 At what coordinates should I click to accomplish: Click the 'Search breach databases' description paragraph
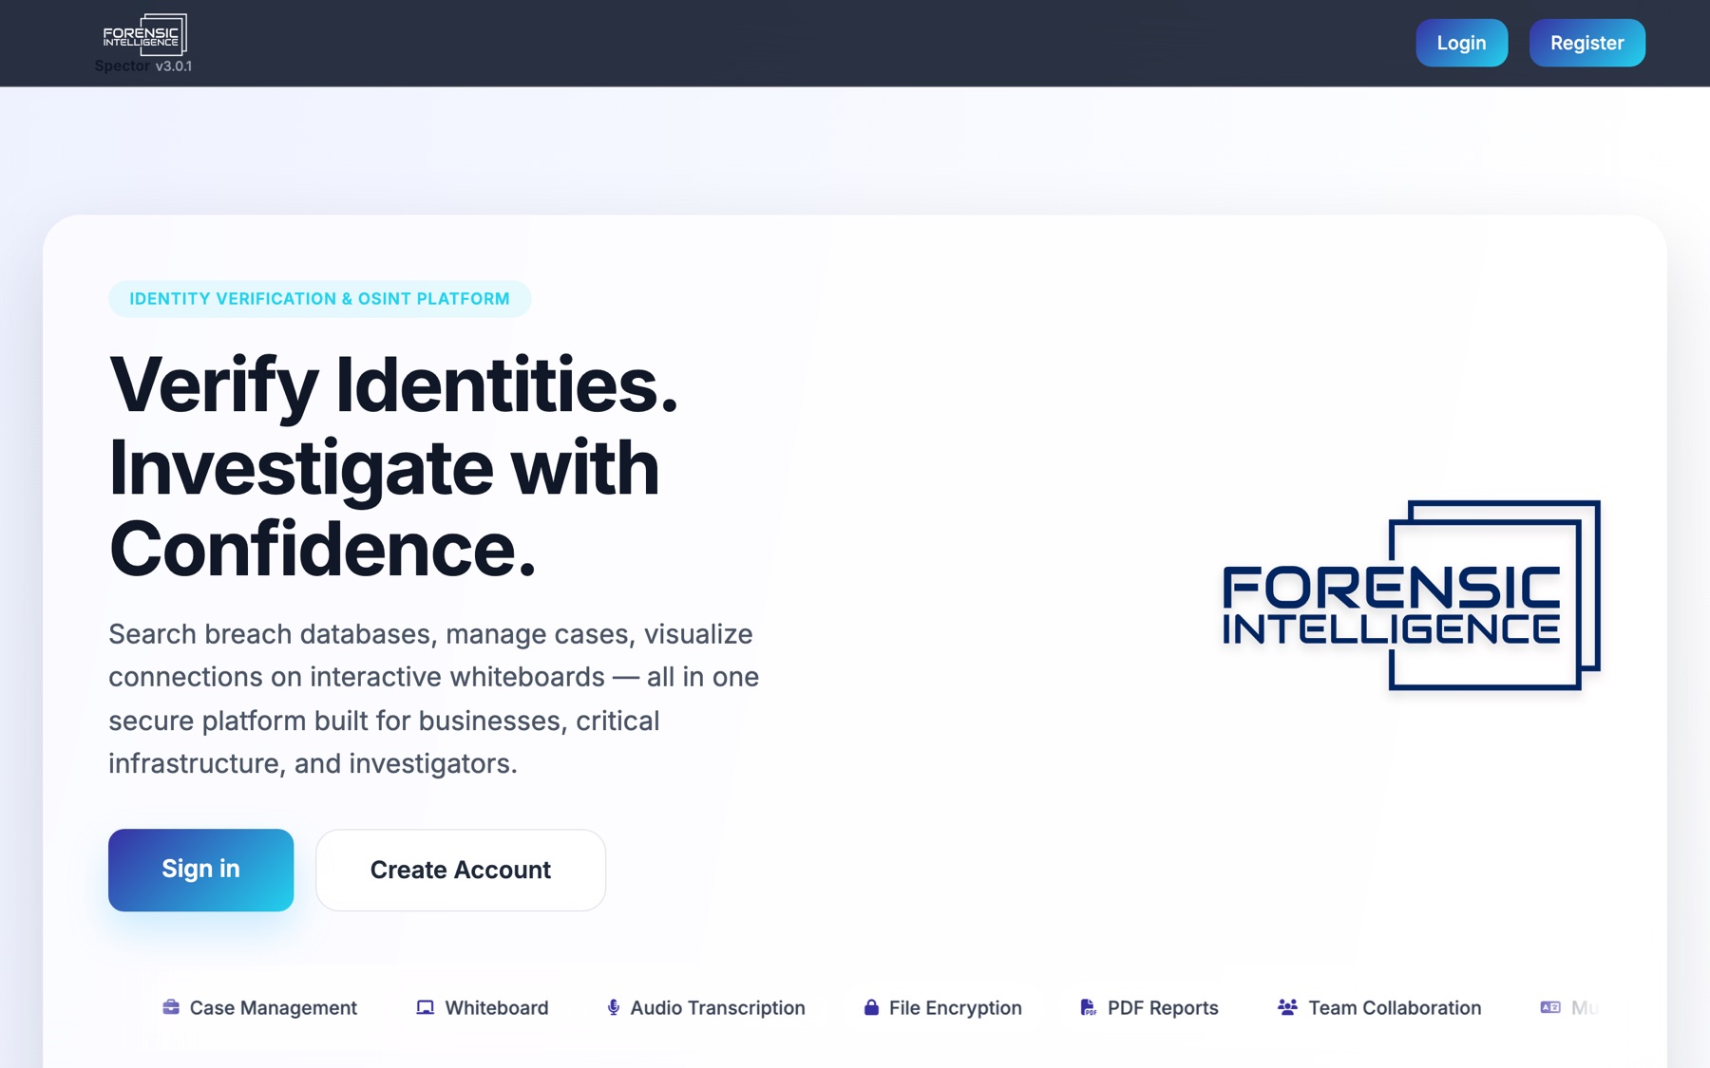434,699
